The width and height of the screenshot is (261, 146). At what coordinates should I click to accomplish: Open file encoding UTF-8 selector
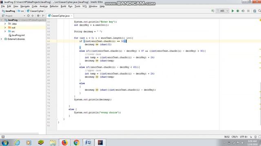pos(243,137)
